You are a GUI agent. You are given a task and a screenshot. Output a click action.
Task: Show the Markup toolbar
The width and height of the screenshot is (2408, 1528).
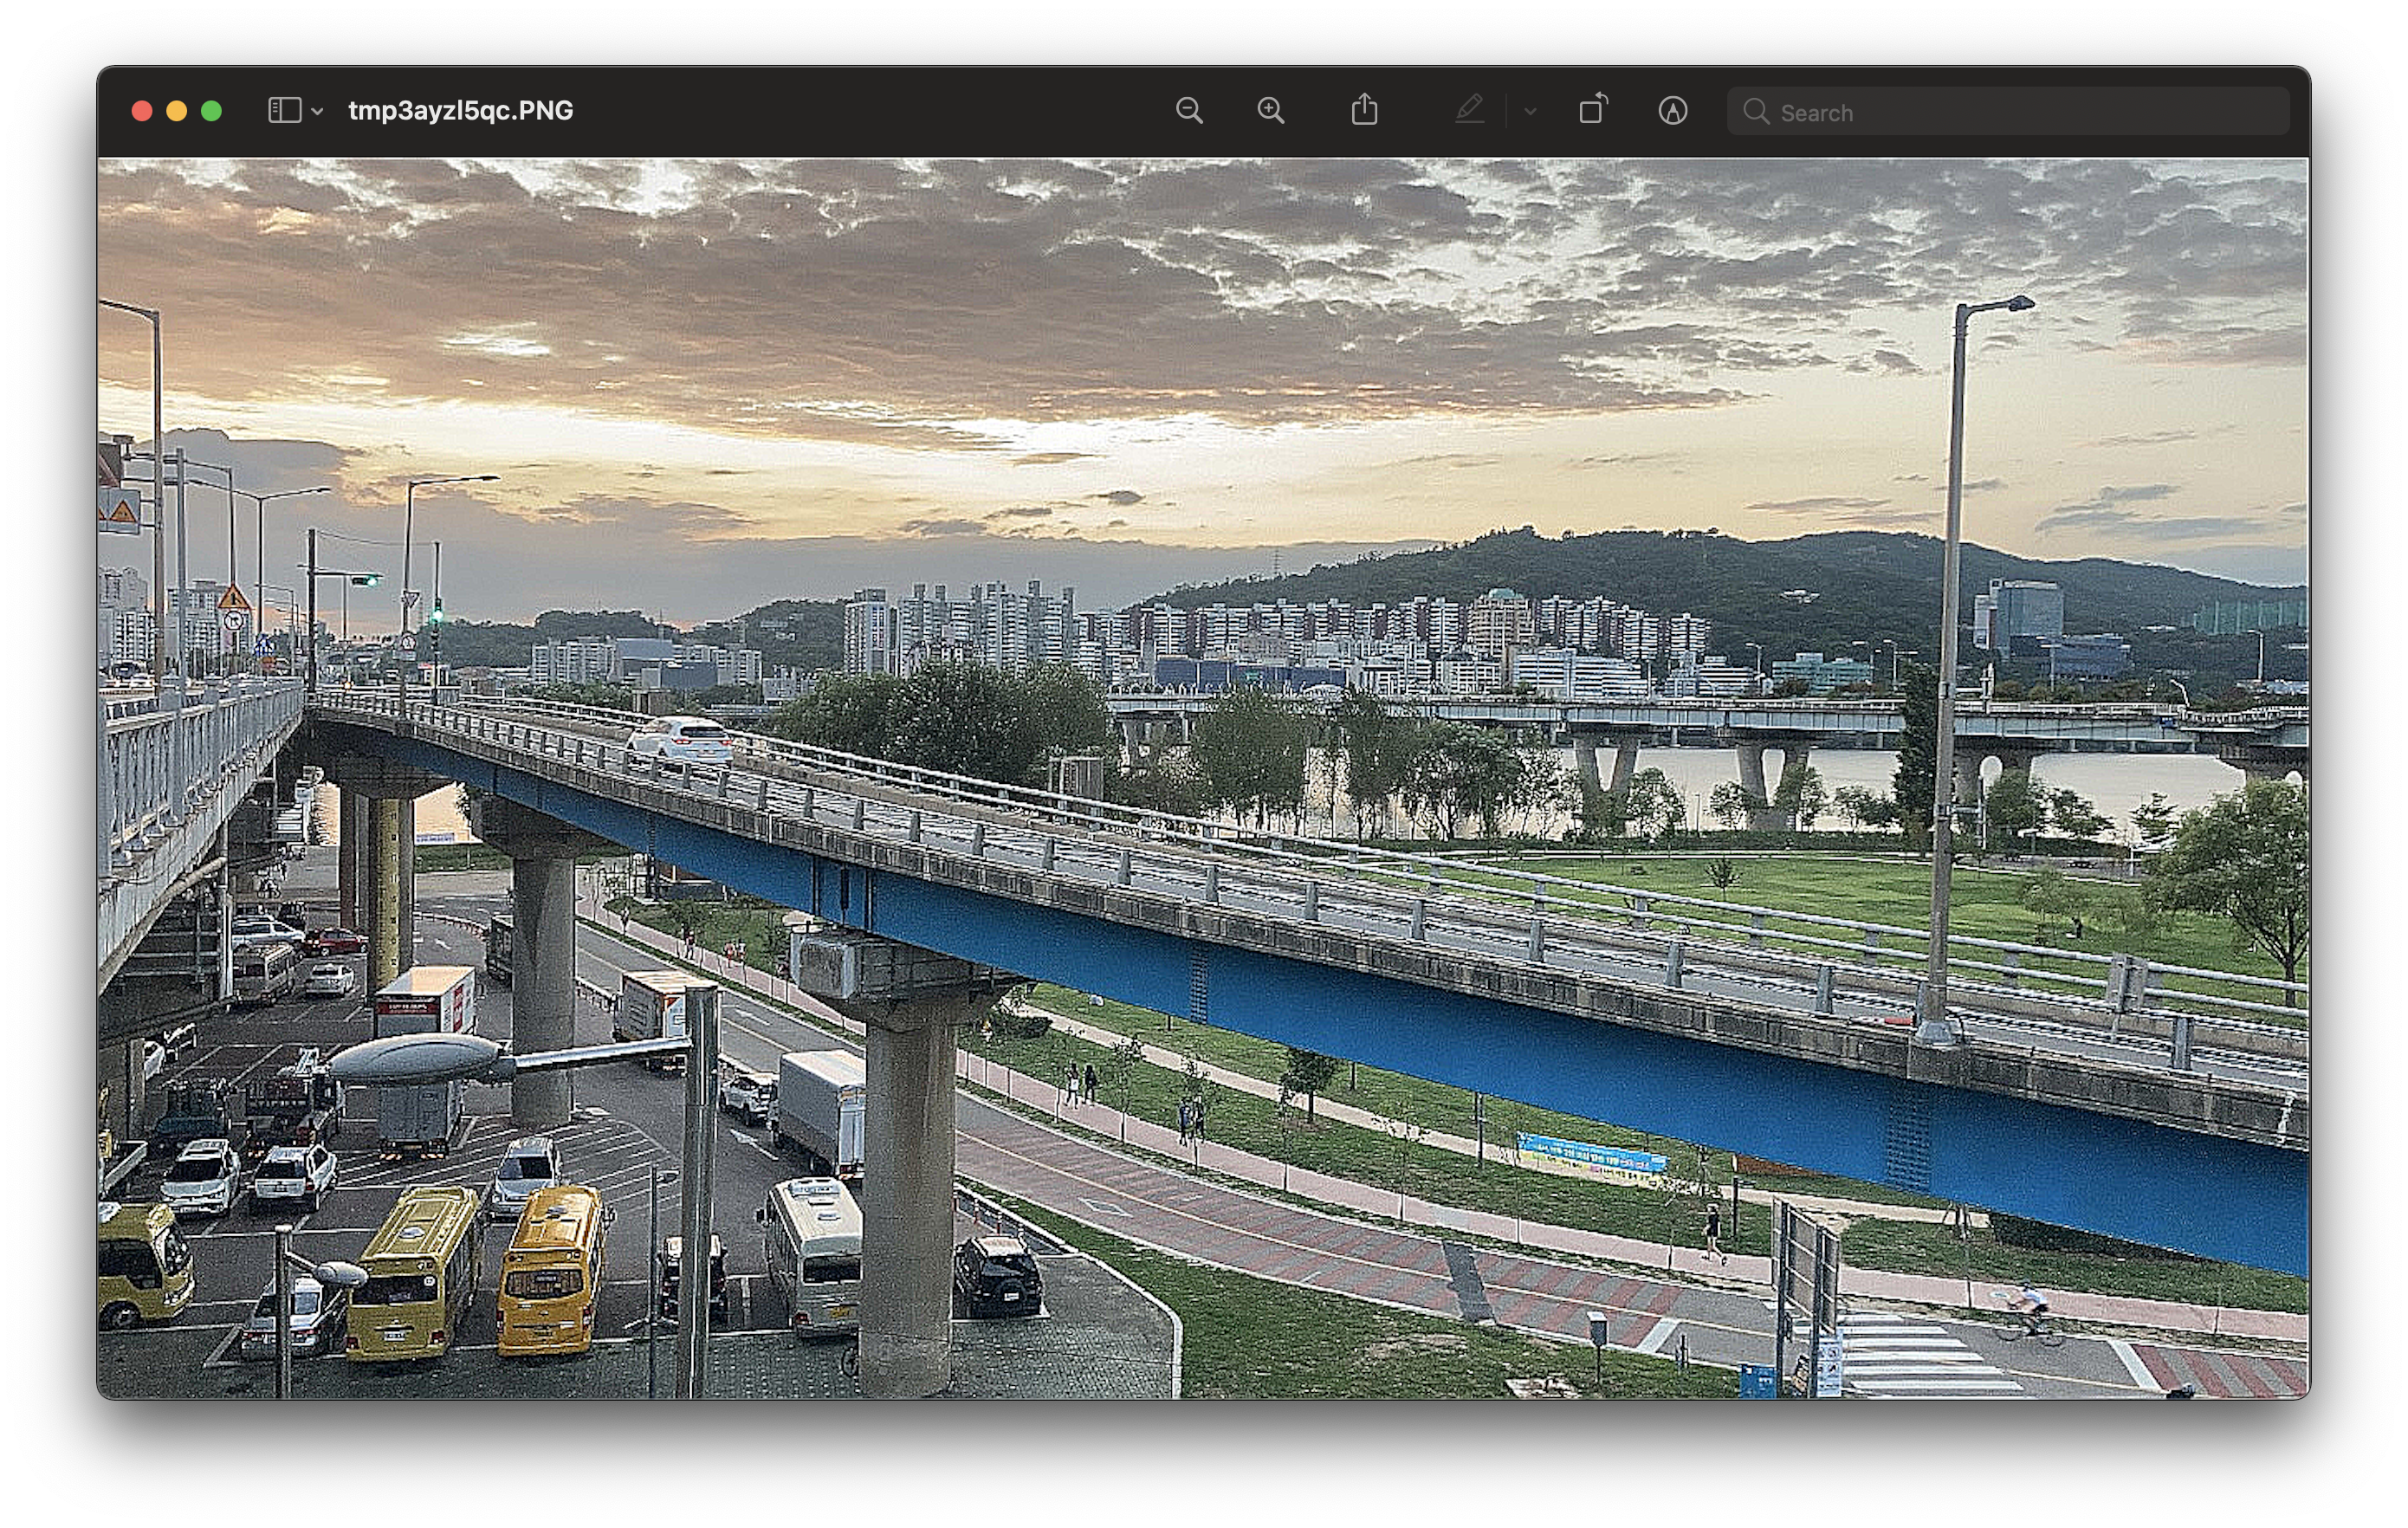[1673, 110]
